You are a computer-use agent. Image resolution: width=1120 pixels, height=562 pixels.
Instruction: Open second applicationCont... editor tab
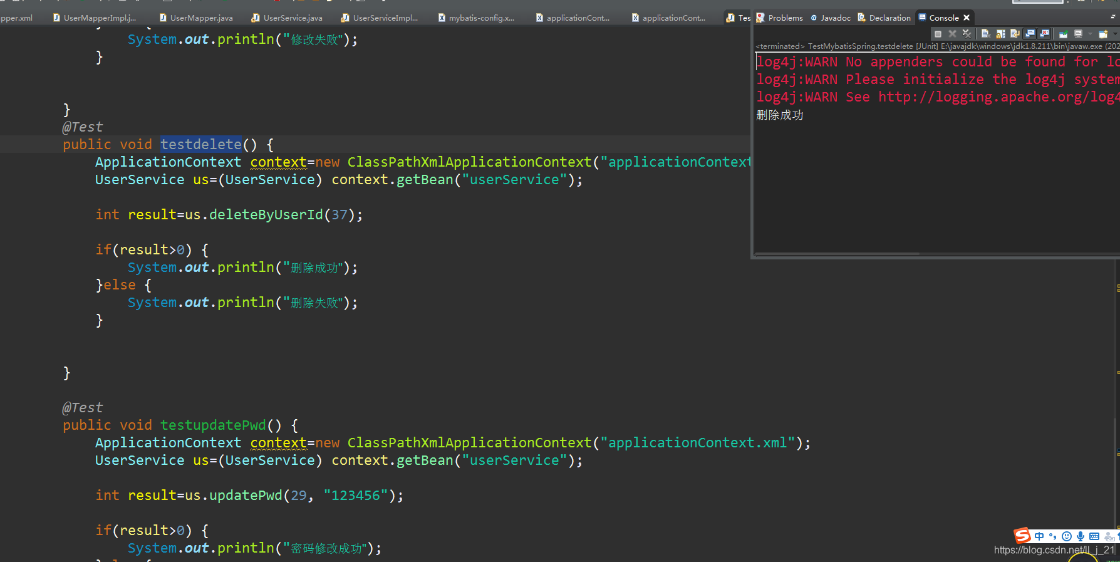[x=668, y=18]
